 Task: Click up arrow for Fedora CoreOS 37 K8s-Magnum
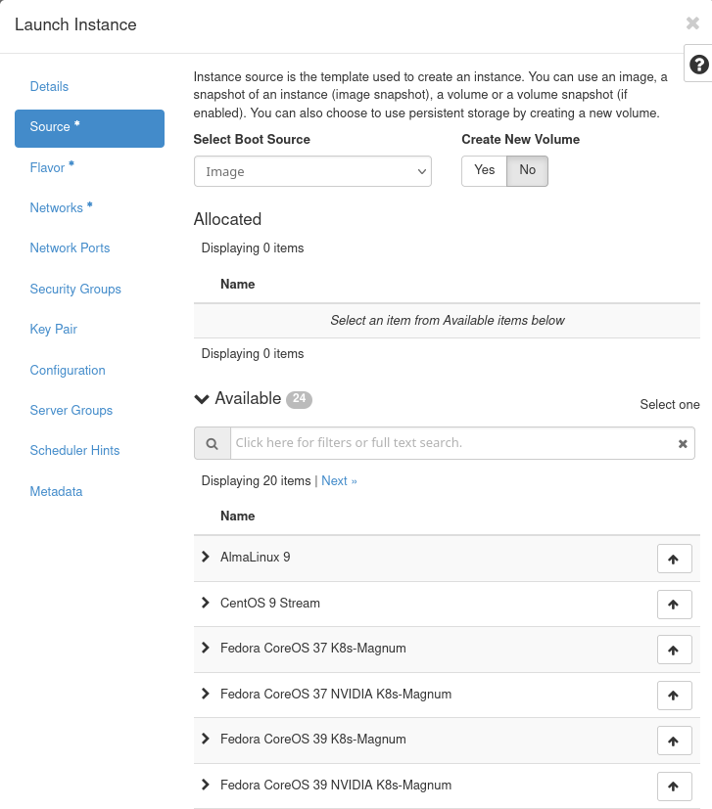[x=674, y=650]
